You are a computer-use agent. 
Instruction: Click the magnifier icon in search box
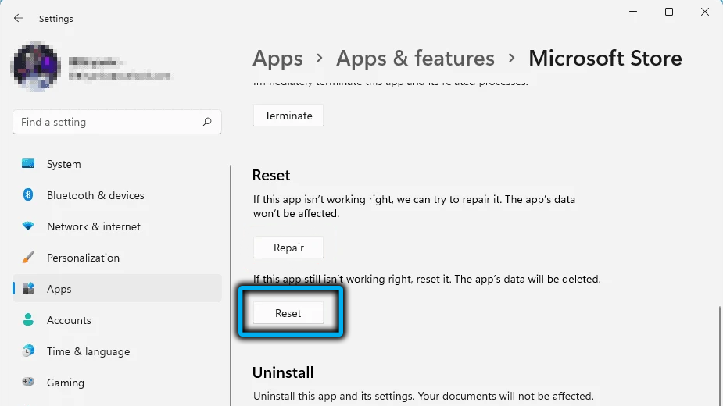[x=207, y=122]
